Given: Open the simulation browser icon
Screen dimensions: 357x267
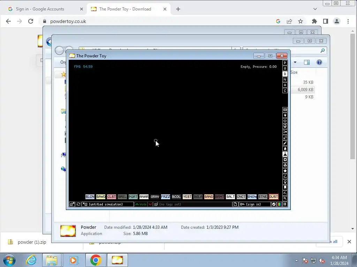Looking at the screenshot, I should (x=72, y=204).
